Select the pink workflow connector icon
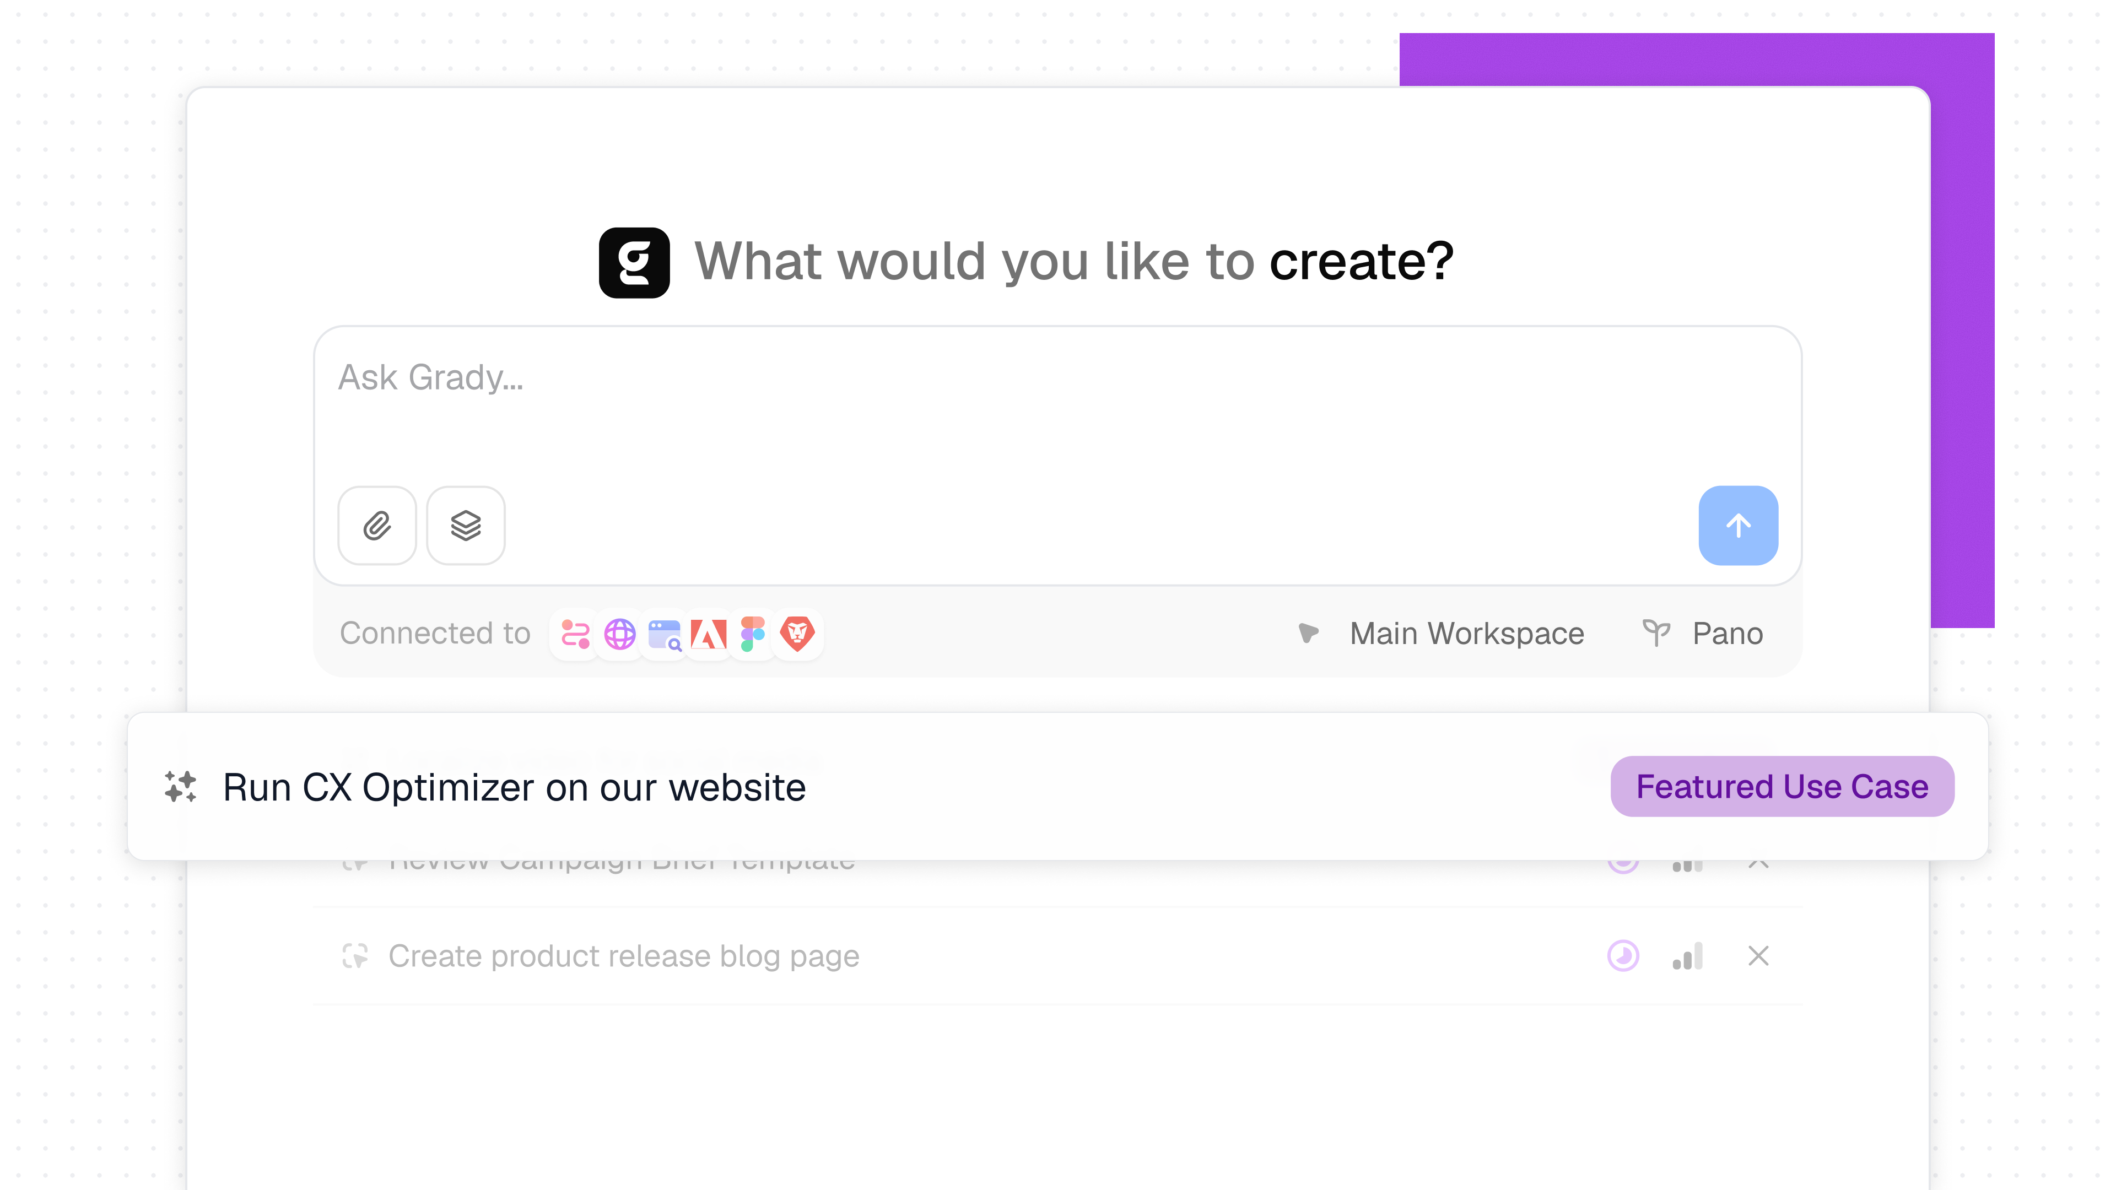This screenshot has height=1190, width=2116. tap(575, 634)
